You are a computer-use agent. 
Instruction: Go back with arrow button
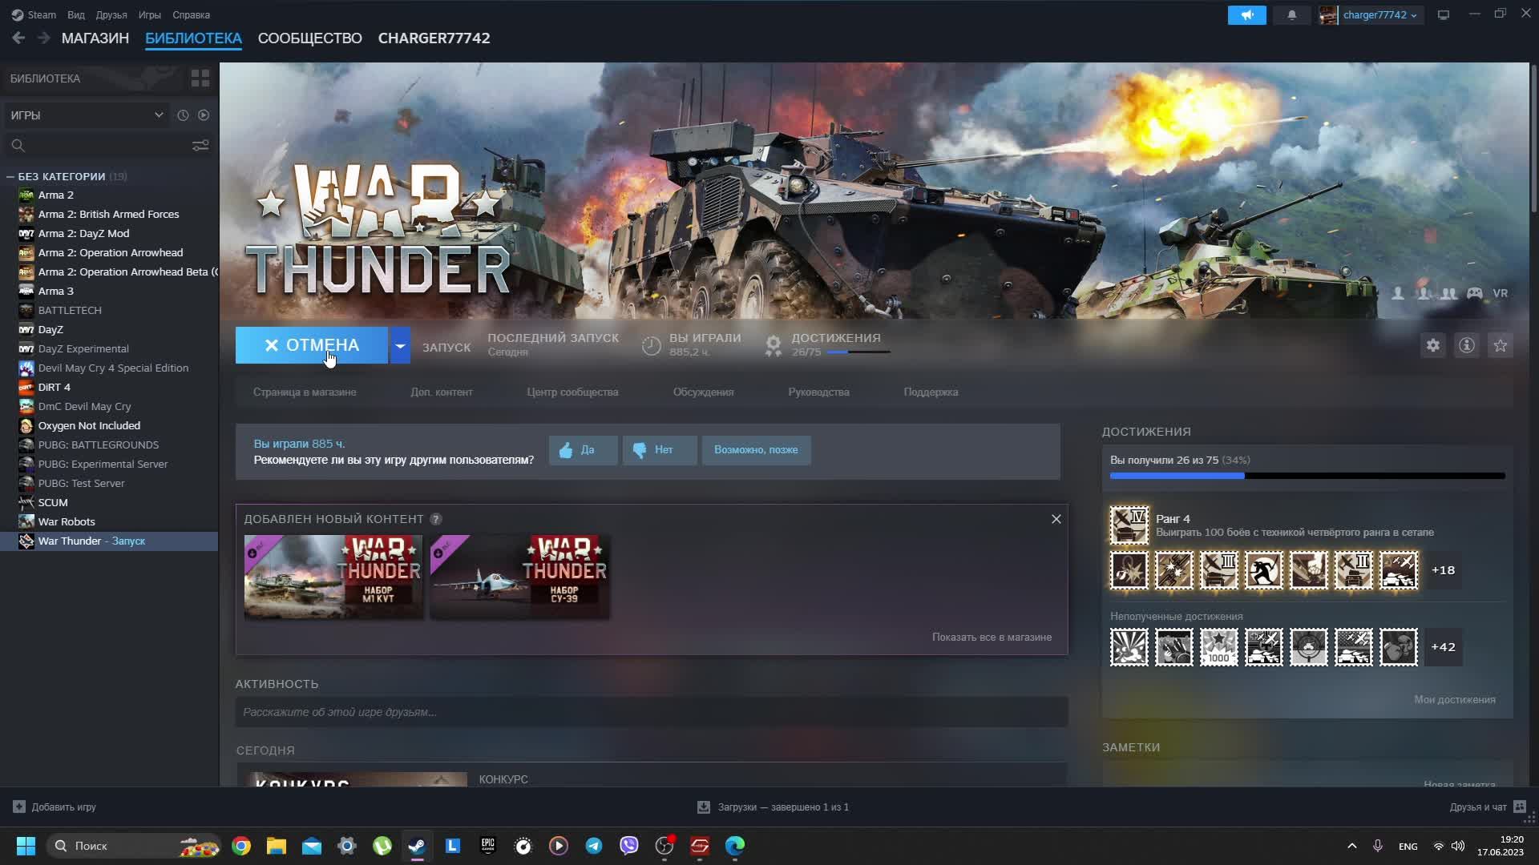pos(18,38)
